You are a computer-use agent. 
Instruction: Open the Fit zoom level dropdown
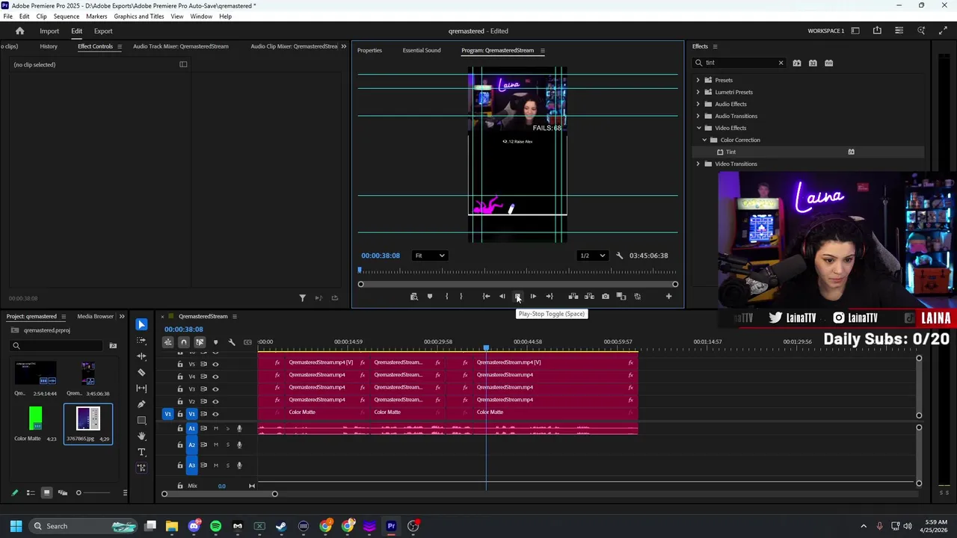pyautogui.click(x=430, y=256)
